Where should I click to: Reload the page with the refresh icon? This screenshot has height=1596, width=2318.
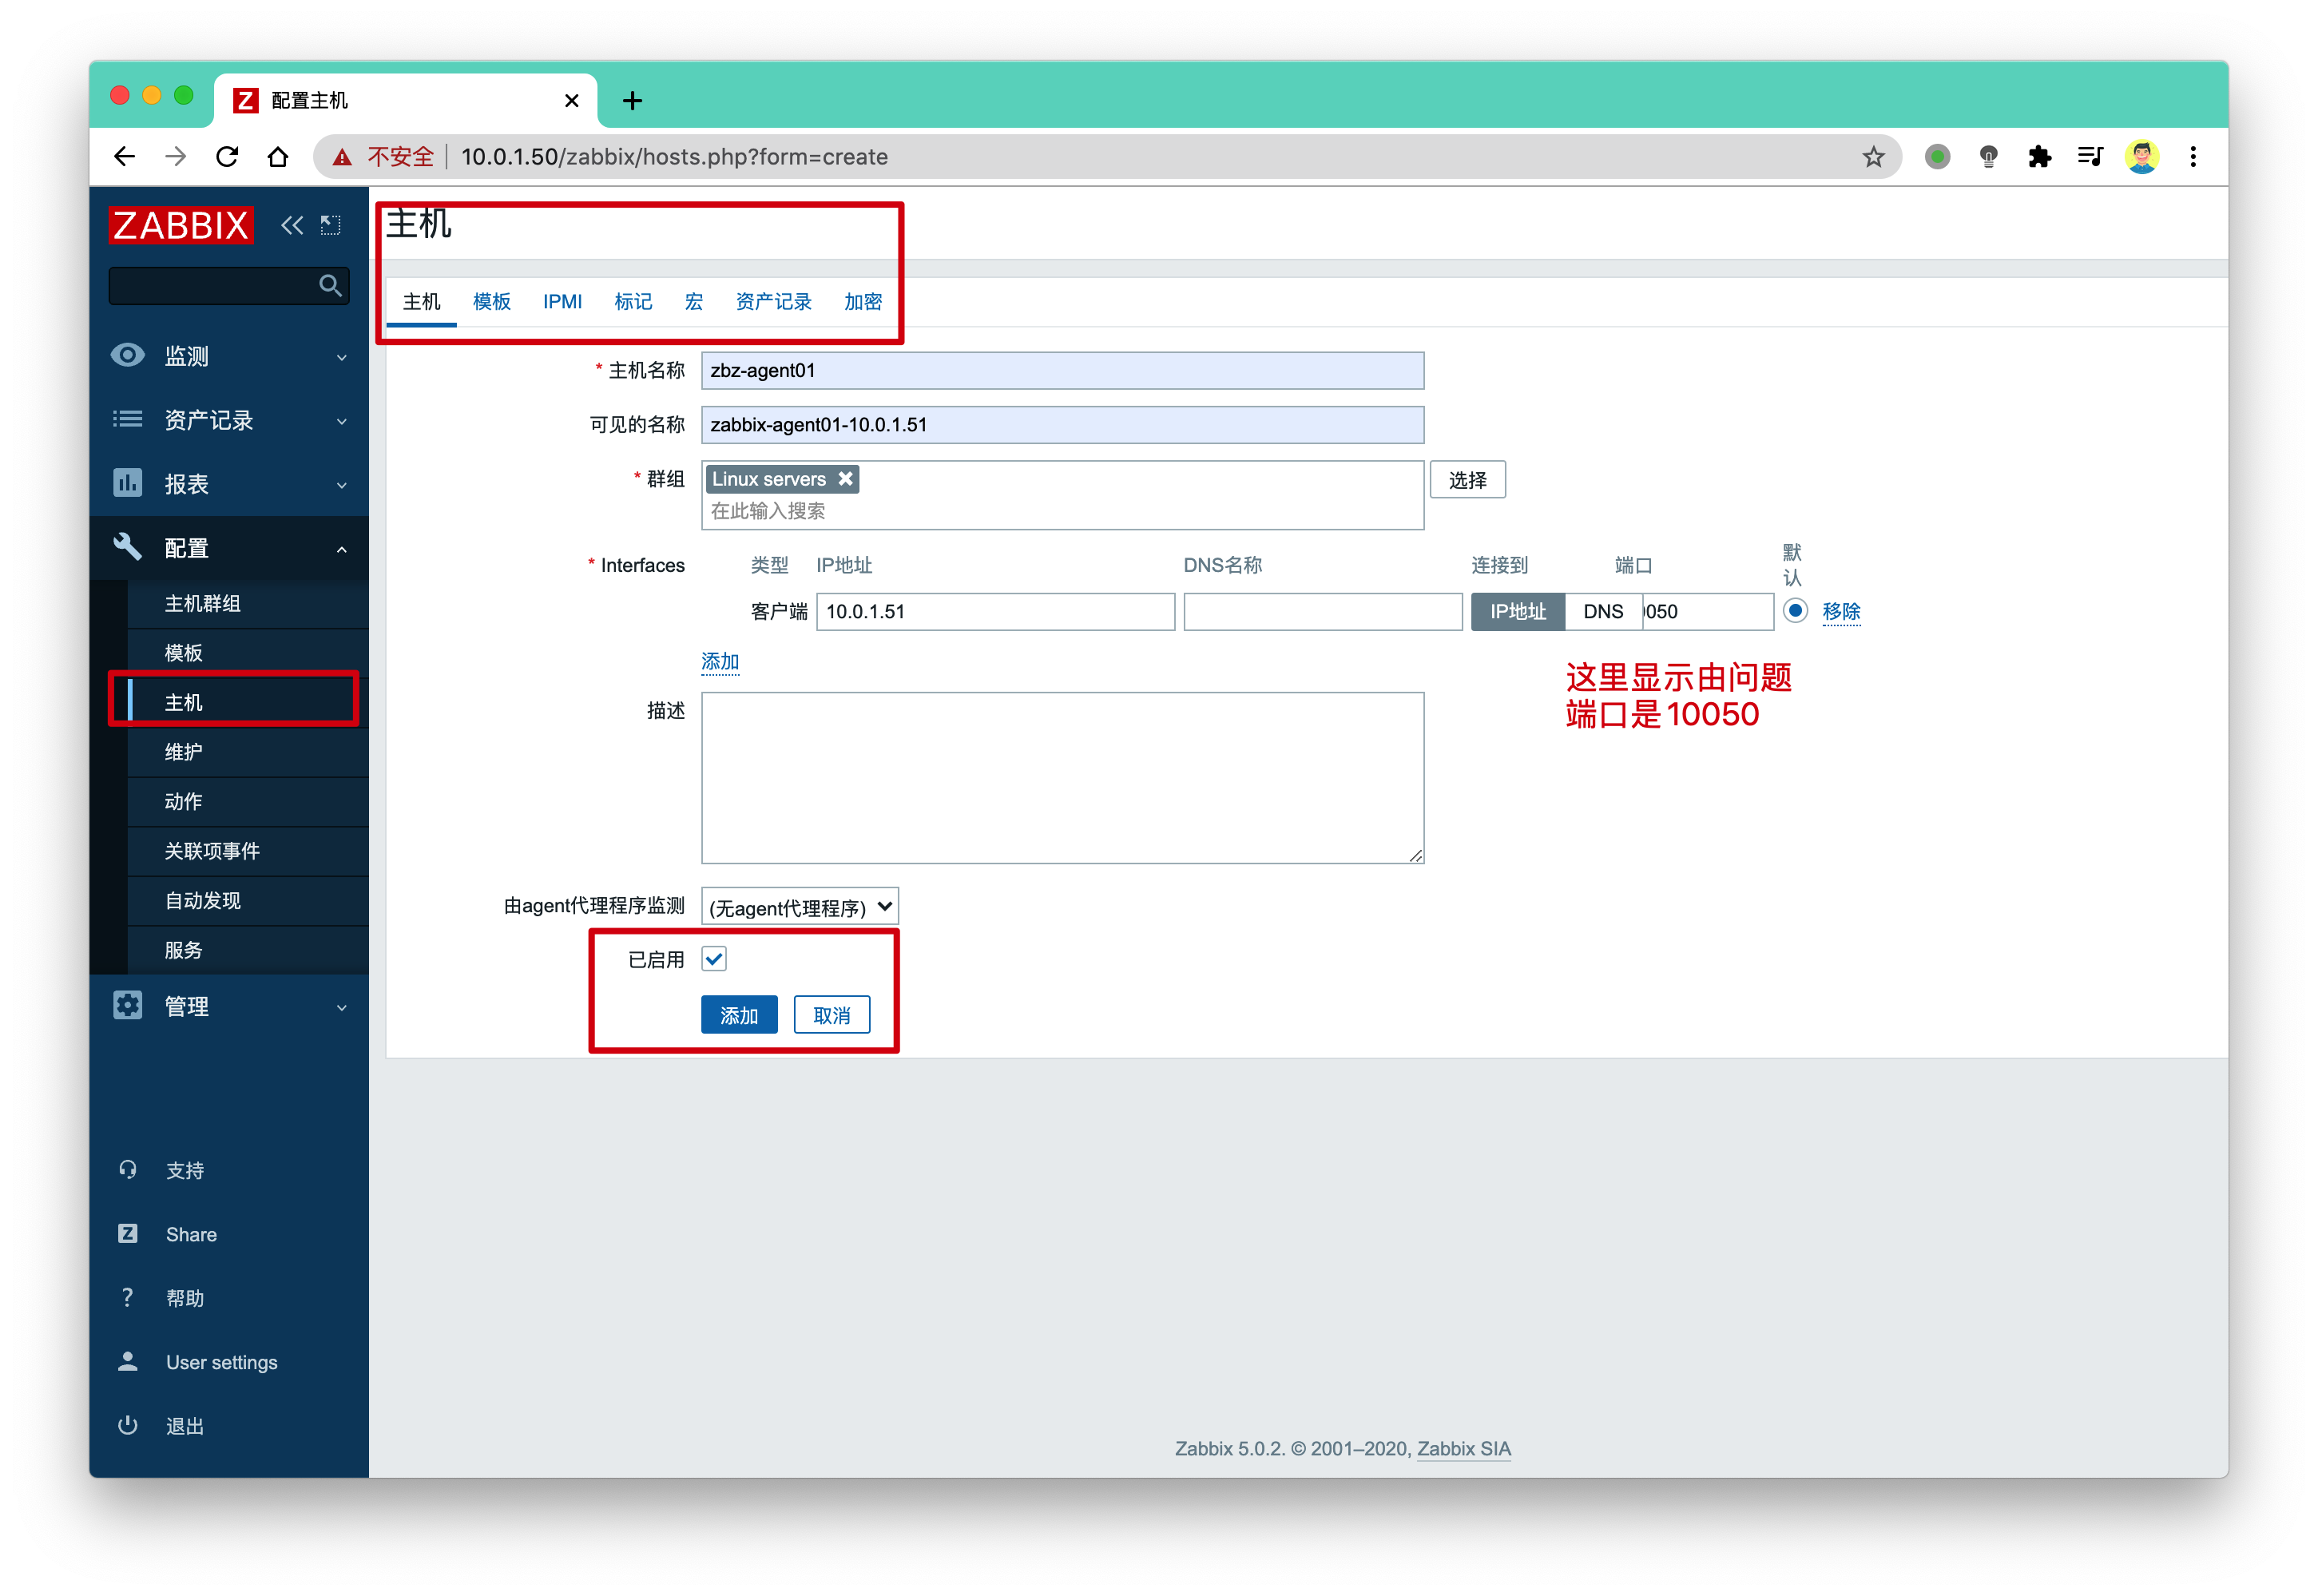227,157
